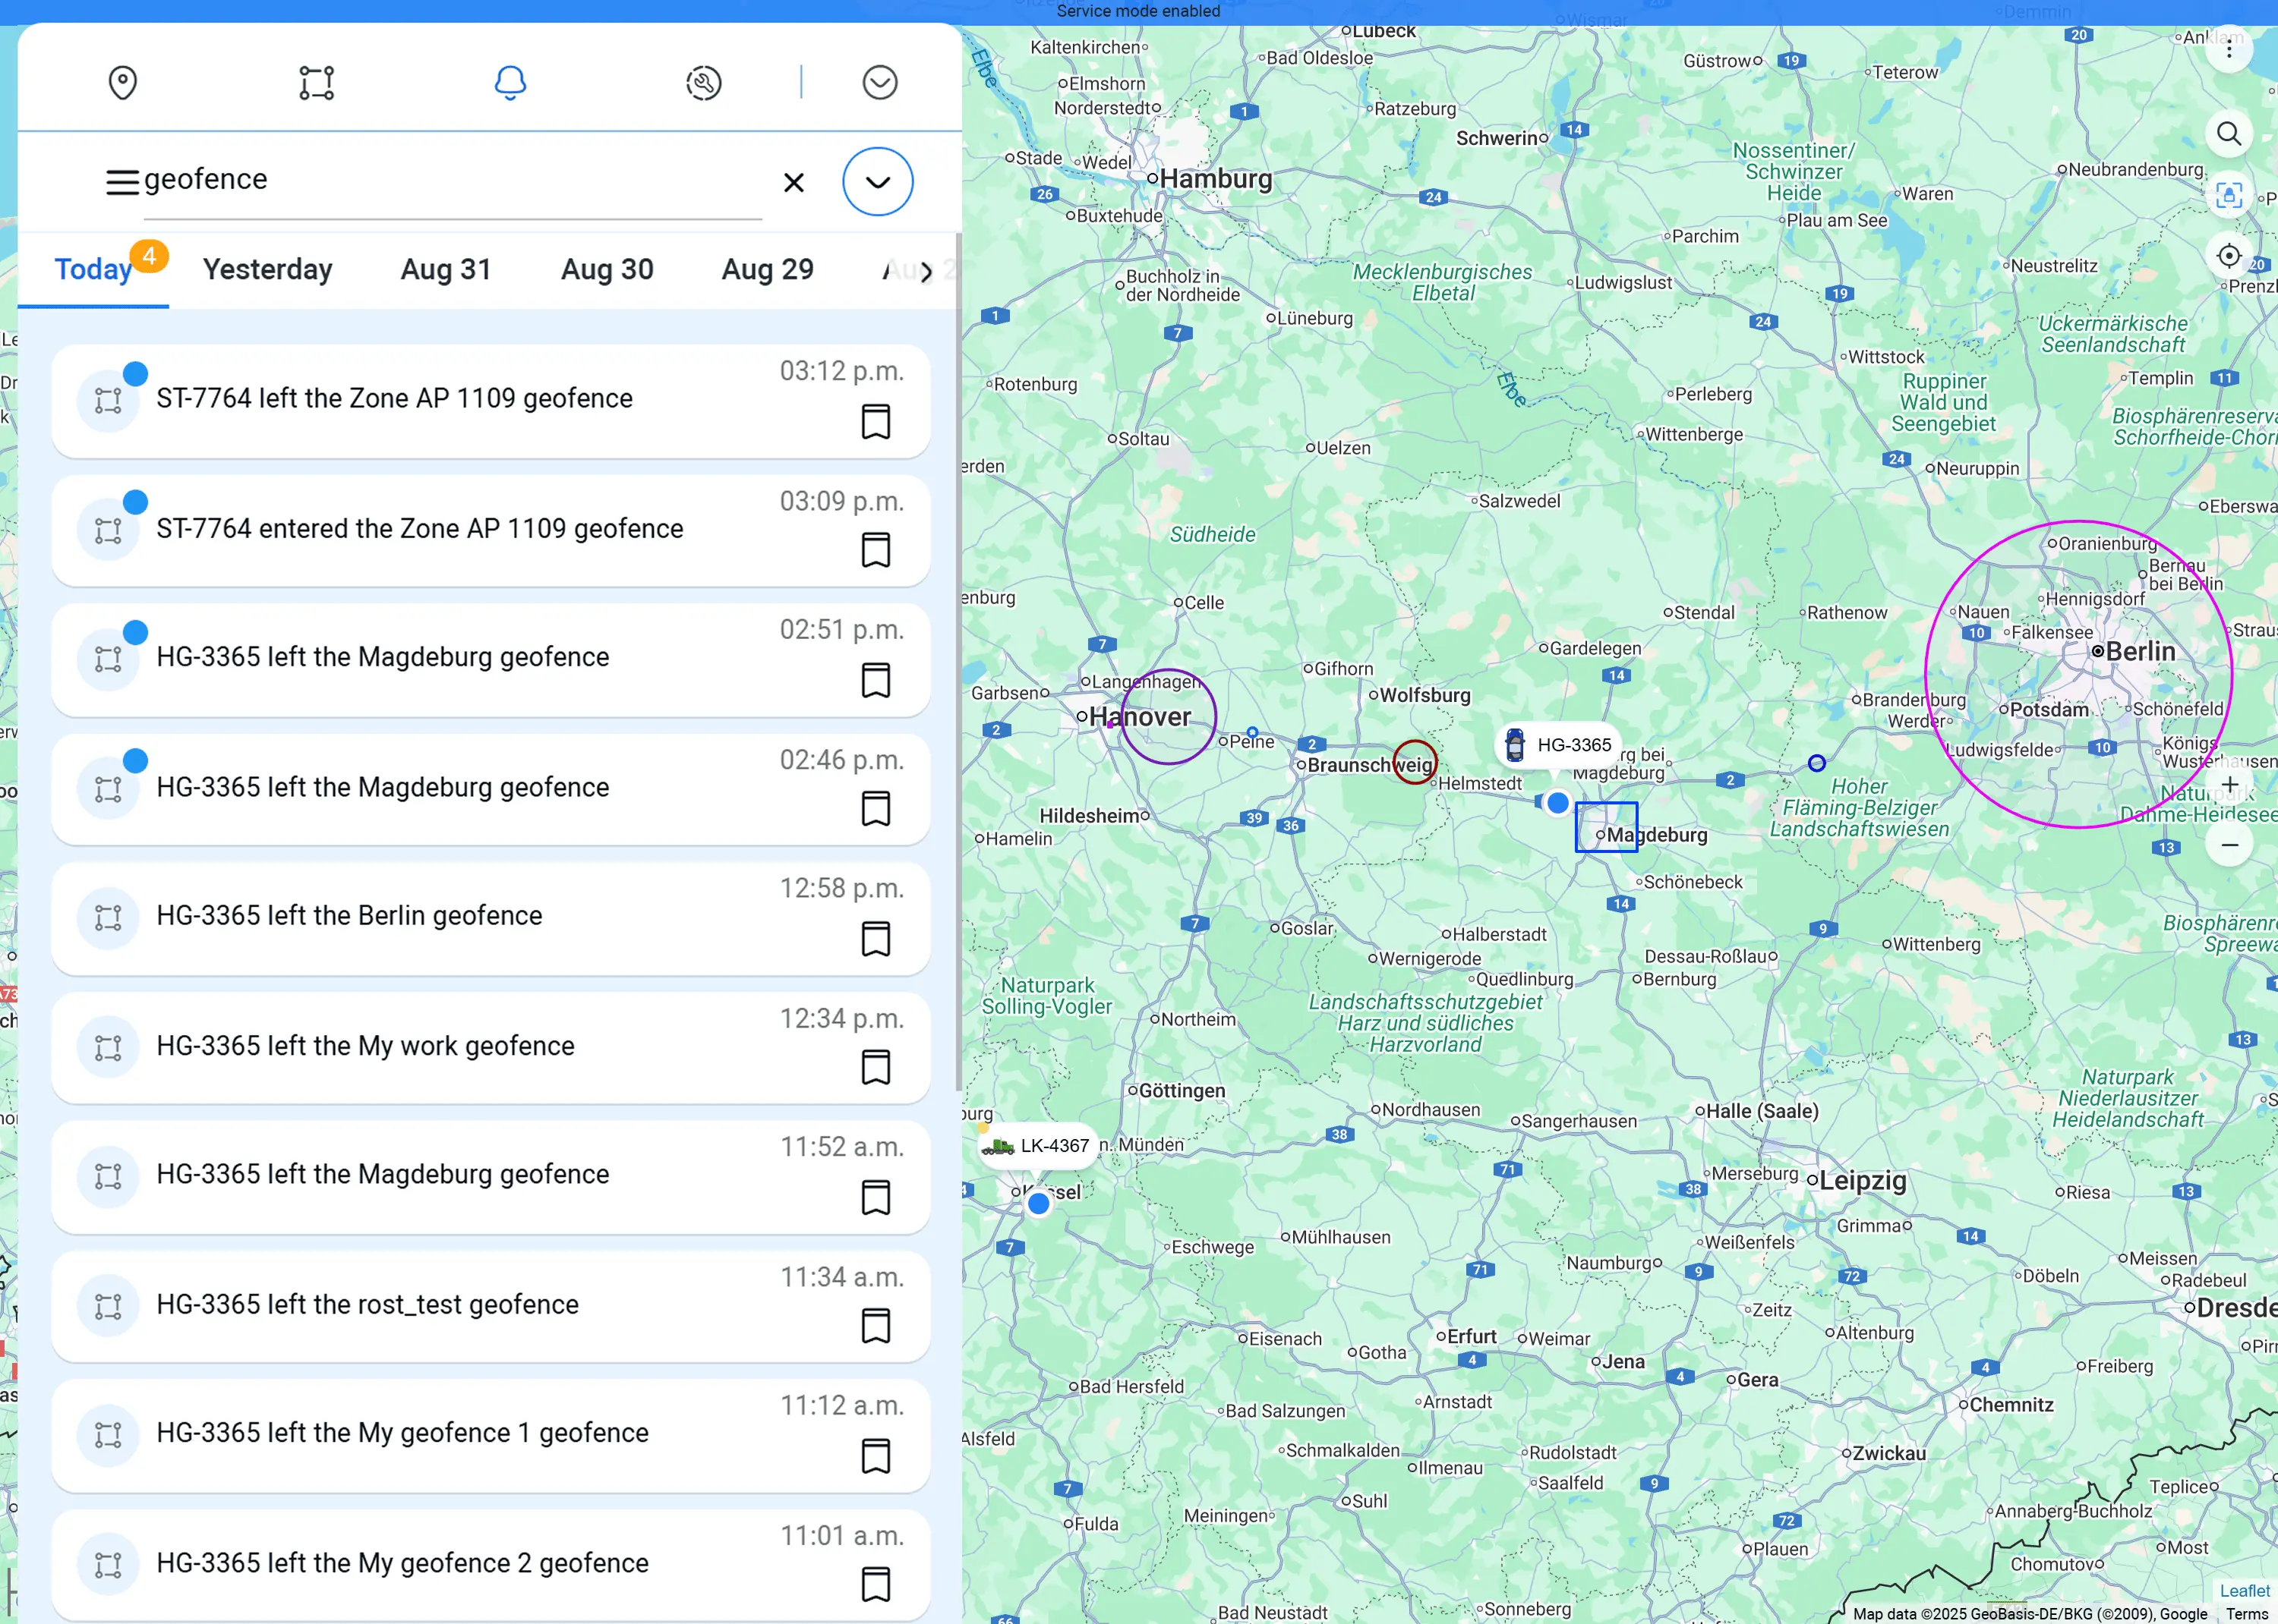
Task: Open the location pin tab icon
Action: pos(122,83)
